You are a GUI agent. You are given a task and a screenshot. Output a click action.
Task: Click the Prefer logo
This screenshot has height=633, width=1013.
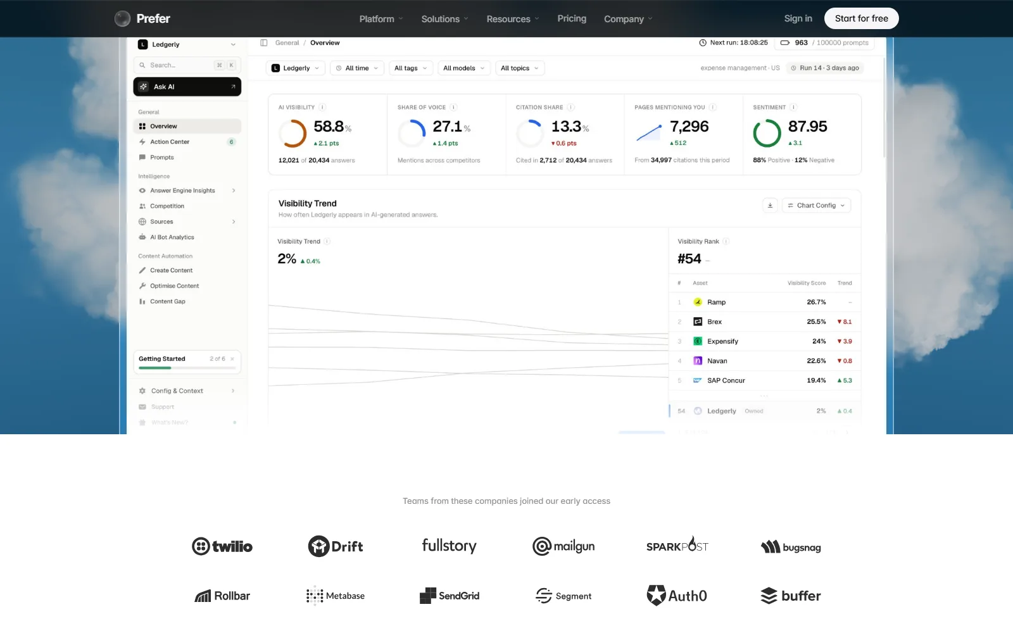click(142, 18)
